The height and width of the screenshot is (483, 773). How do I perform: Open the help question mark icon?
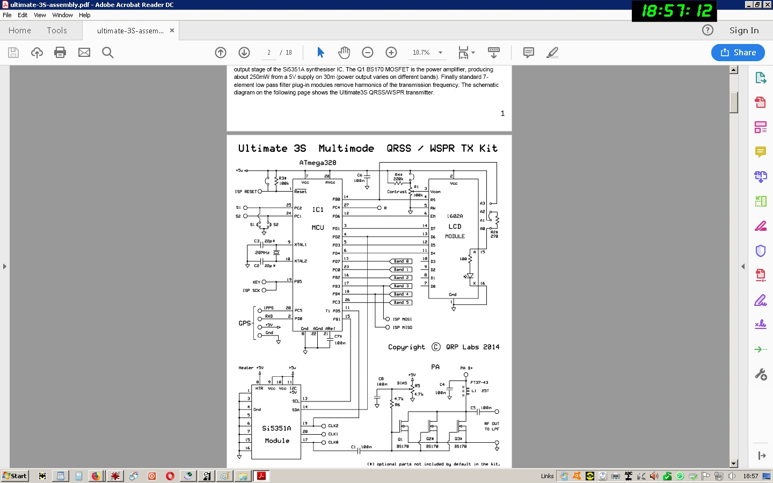point(708,30)
